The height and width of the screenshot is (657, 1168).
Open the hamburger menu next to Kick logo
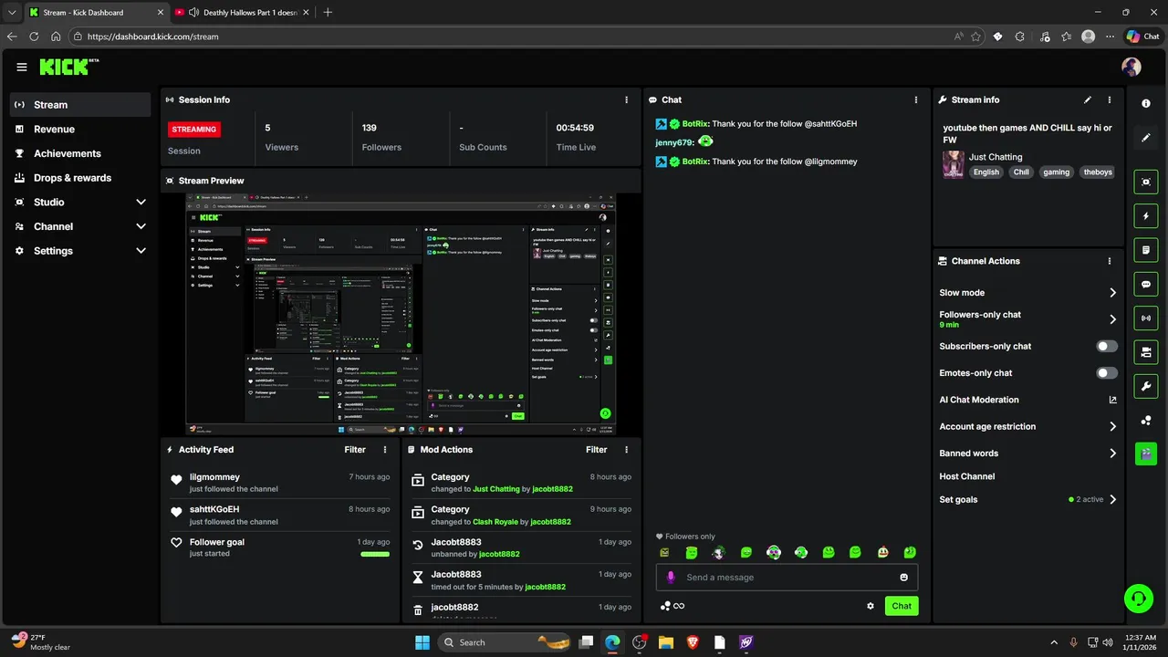pyautogui.click(x=22, y=67)
